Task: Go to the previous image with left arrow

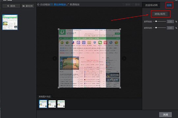Action: pyautogui.click(x=55, y=58)
